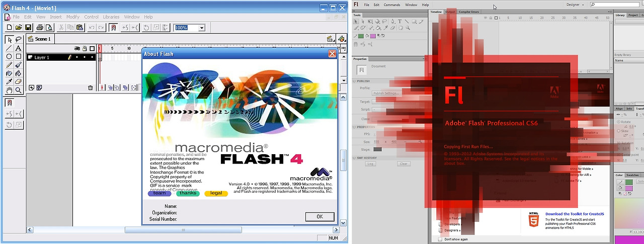Click the team button in About Flash

[x=159, y=193]
